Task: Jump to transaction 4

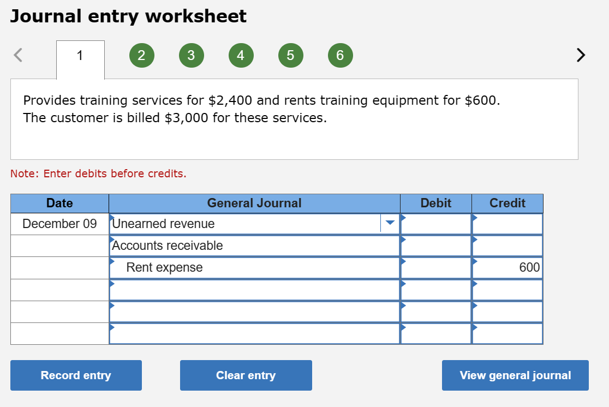Action: (241, 55)
